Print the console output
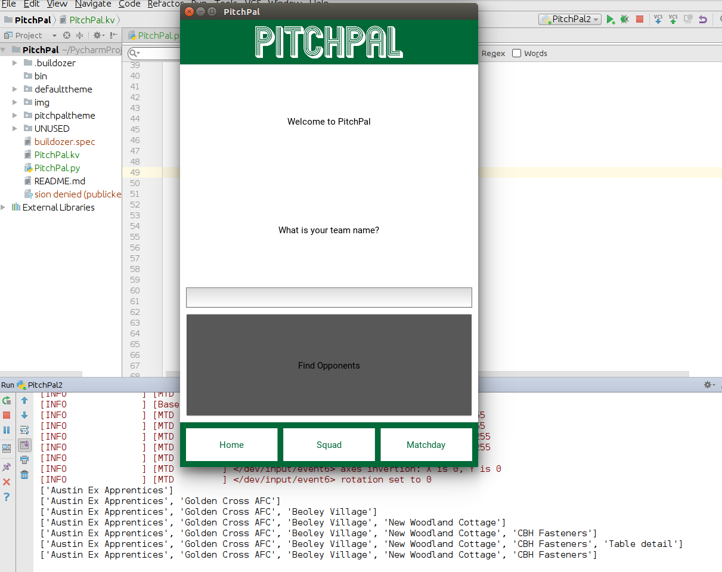 (x=24, y=460)
